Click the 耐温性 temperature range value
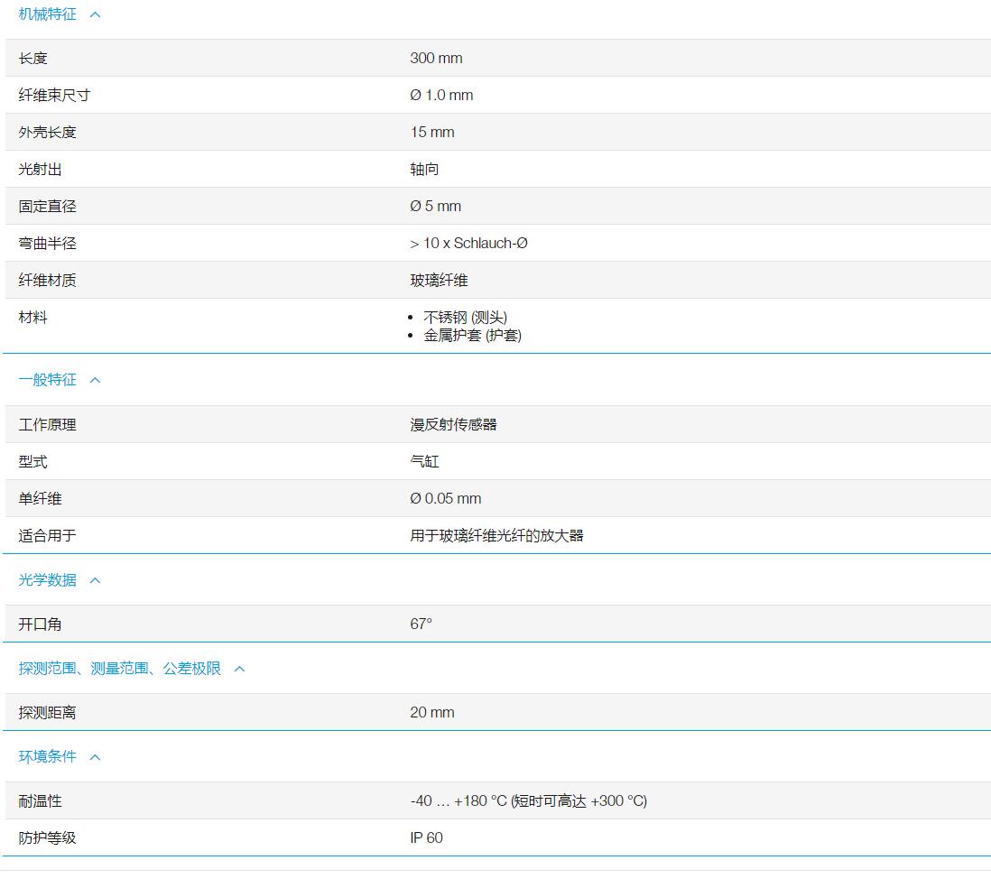 tap(528, 801)
